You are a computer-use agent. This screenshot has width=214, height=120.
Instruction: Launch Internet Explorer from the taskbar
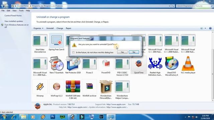(x=14, y=117)
